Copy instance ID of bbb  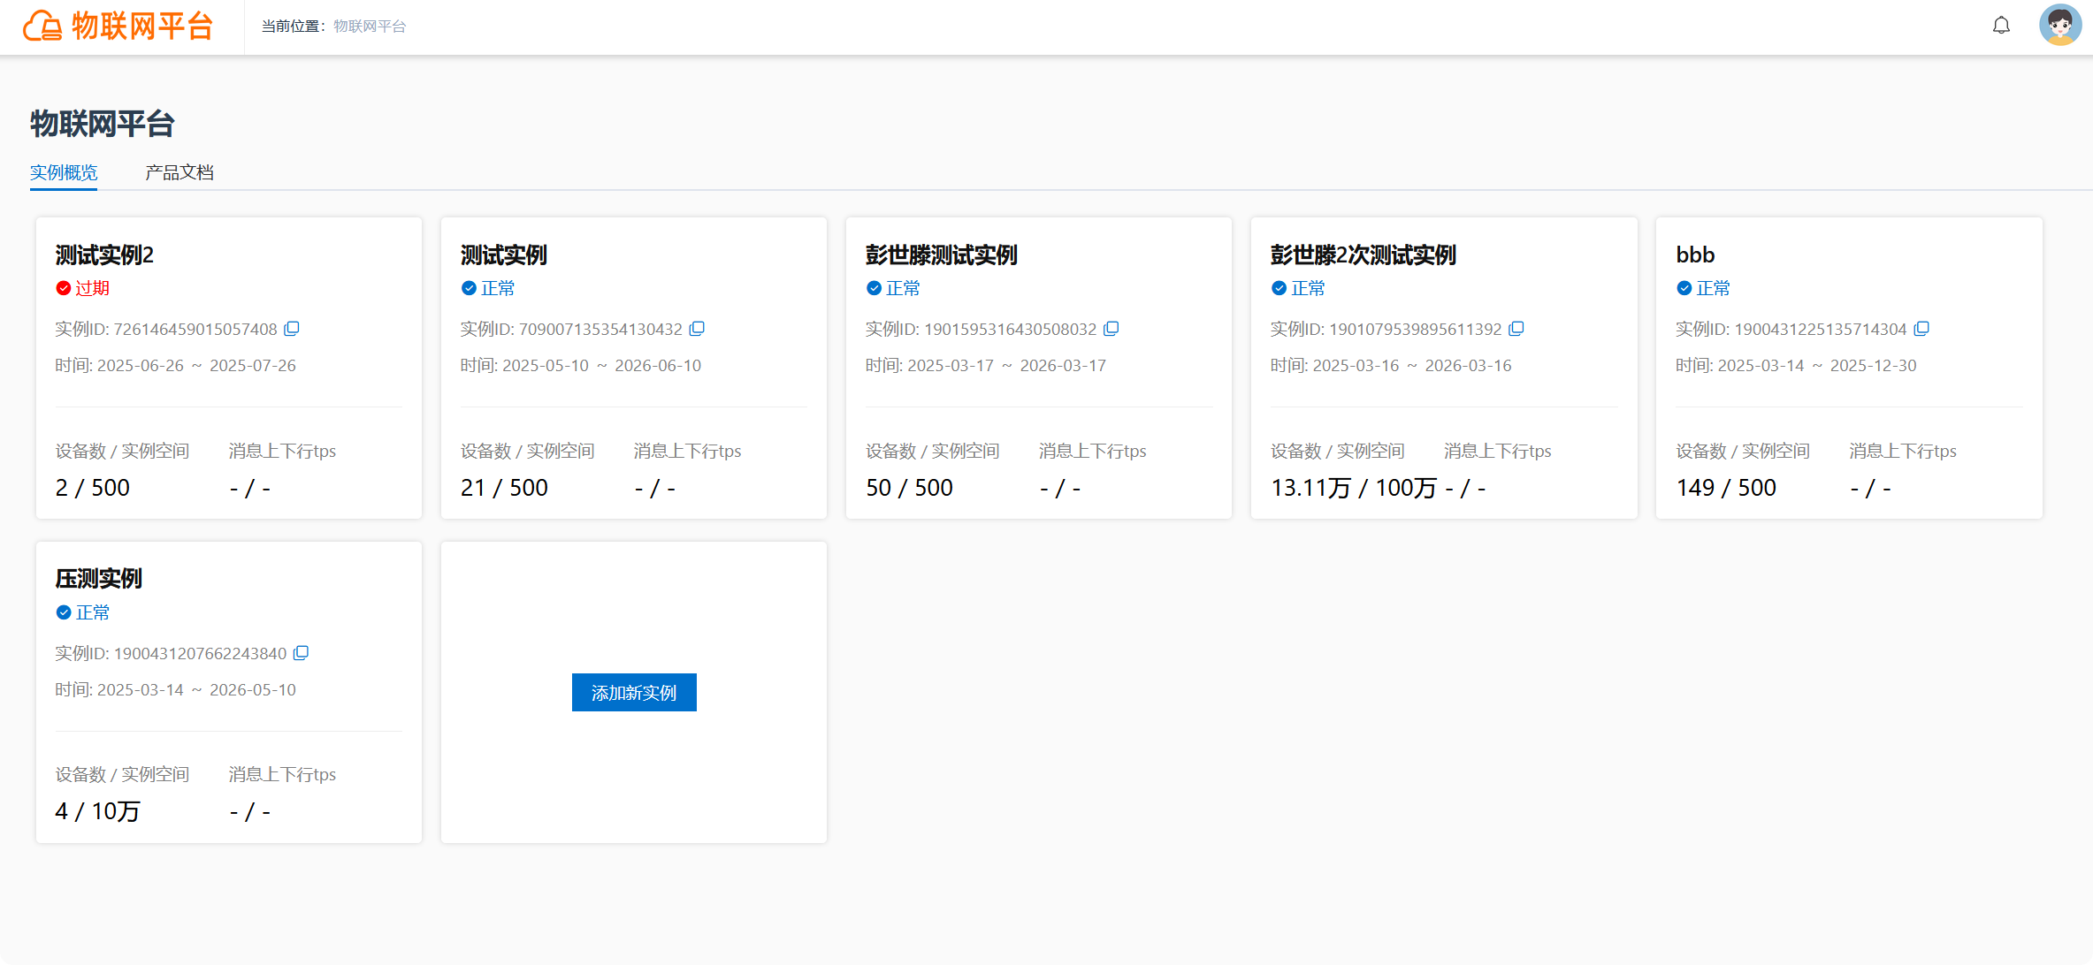[1921, 329]
